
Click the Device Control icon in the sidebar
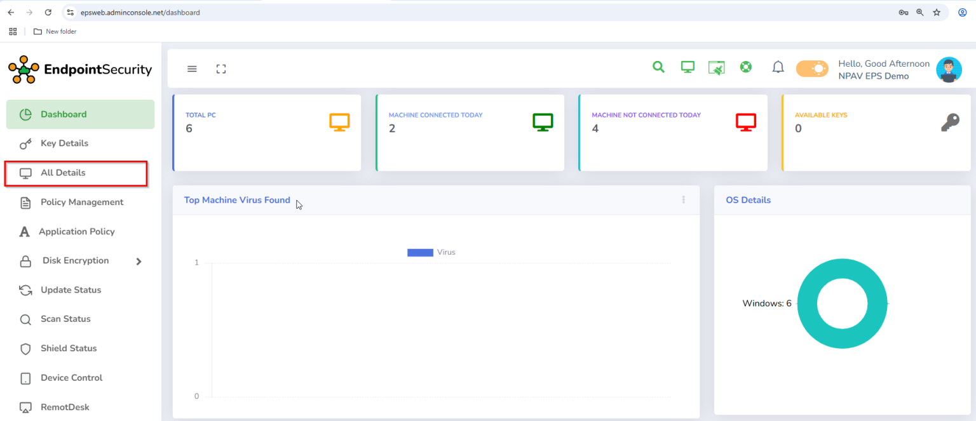pyautogui.click(x=25, y=377)
